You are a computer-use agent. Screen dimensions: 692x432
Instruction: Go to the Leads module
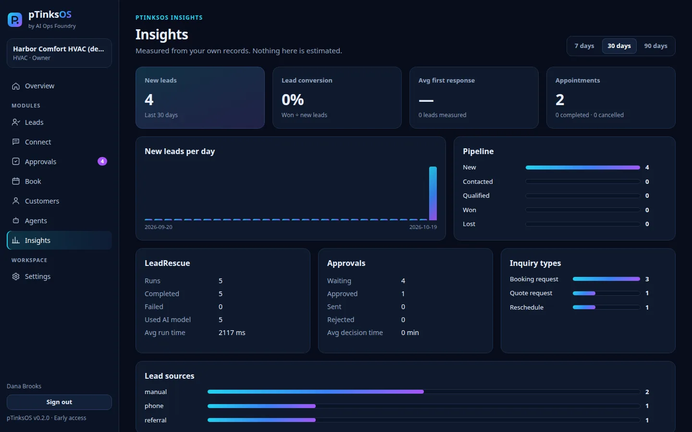click(59, 122)
